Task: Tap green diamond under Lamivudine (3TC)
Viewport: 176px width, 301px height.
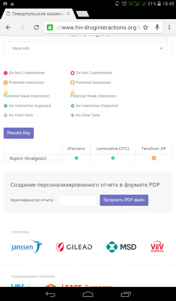Action: pyautogui.click(x=113, y=158)
